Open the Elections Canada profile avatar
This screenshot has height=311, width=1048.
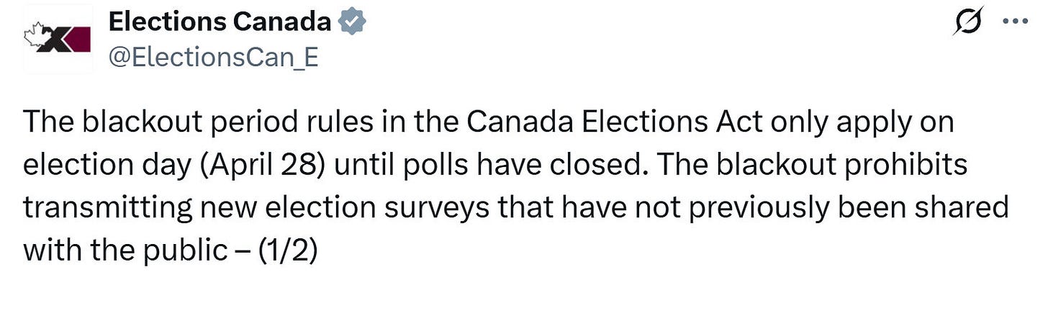[x=58, y=38]
